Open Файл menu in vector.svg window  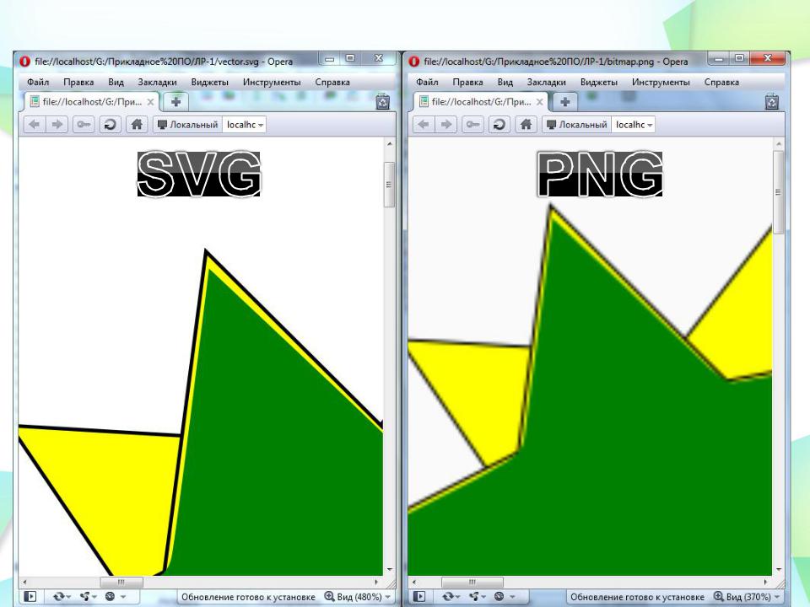click(x=38, y=82)
